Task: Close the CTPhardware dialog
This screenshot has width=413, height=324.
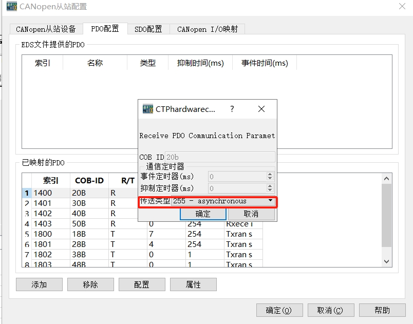Action: point(261,109)
